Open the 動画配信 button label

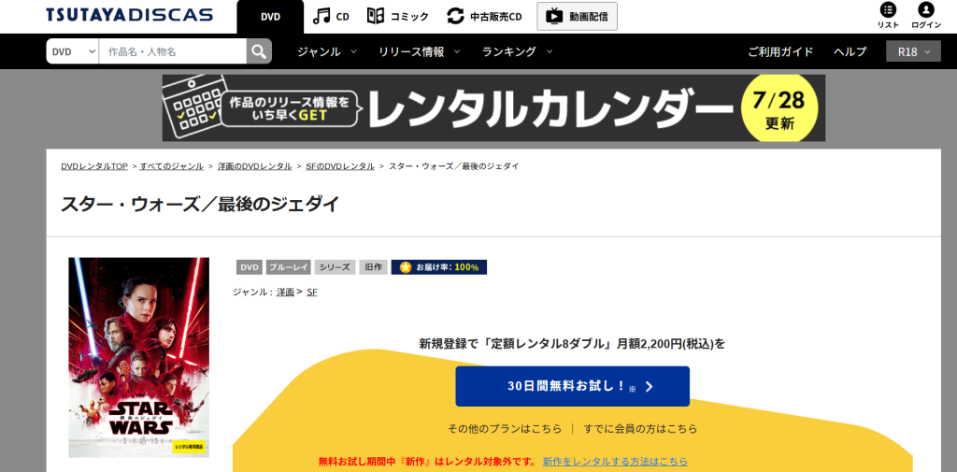coord(589,17)
